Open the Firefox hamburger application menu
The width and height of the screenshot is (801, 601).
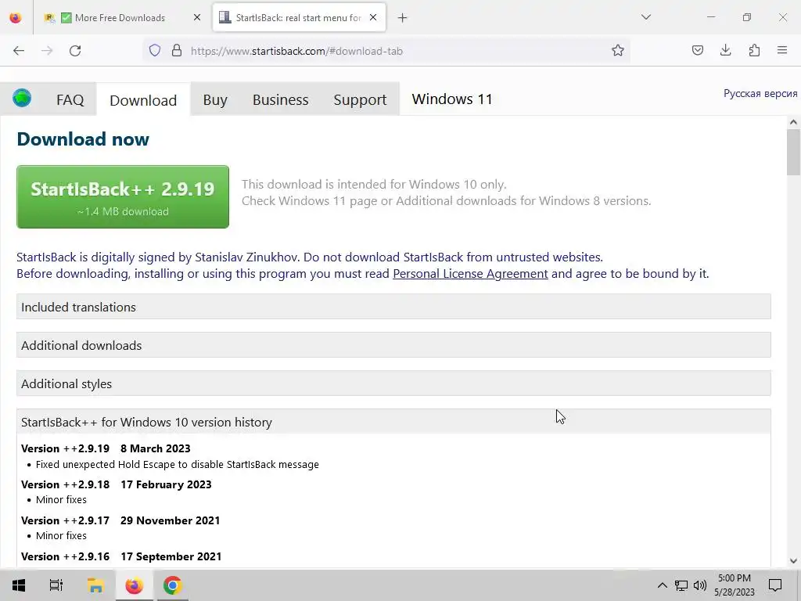point(782,50)
